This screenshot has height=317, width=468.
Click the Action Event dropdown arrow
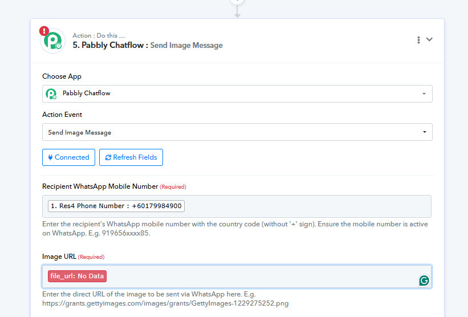[x=424, y=132]
